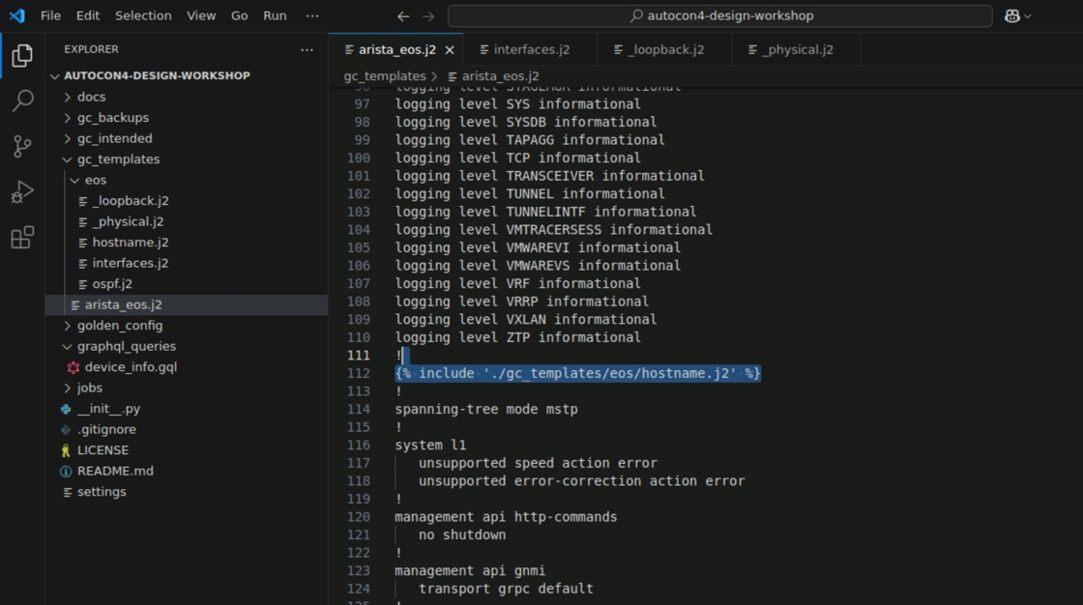Collapse the graphql_queries folder

point(187,346)
